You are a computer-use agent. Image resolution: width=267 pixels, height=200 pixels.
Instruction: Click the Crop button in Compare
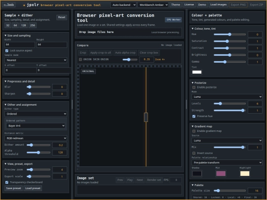point(83,53)
